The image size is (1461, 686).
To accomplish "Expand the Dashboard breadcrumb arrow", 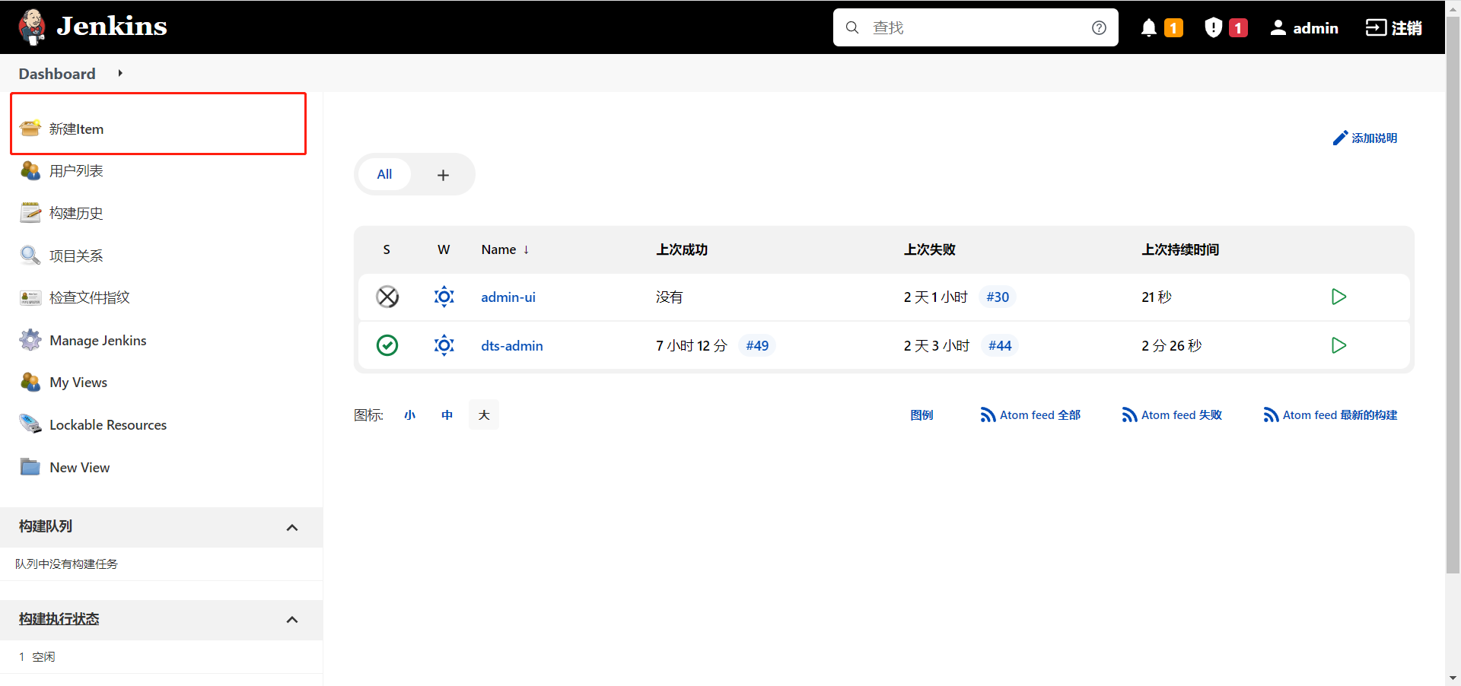I will [120, 73].
